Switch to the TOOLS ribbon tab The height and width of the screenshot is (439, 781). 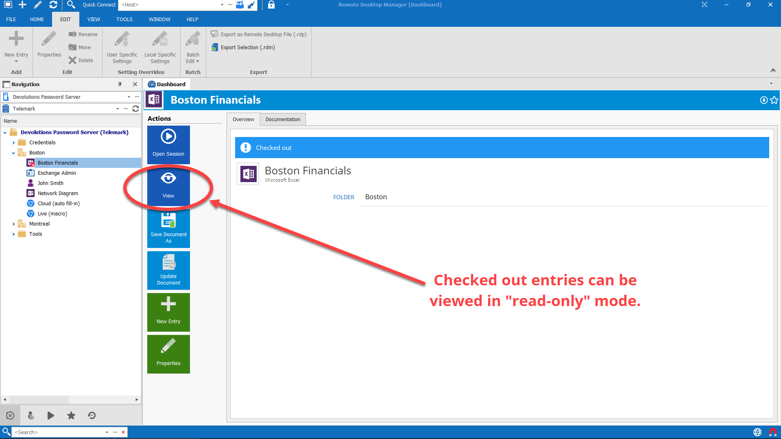coord(124,20)
